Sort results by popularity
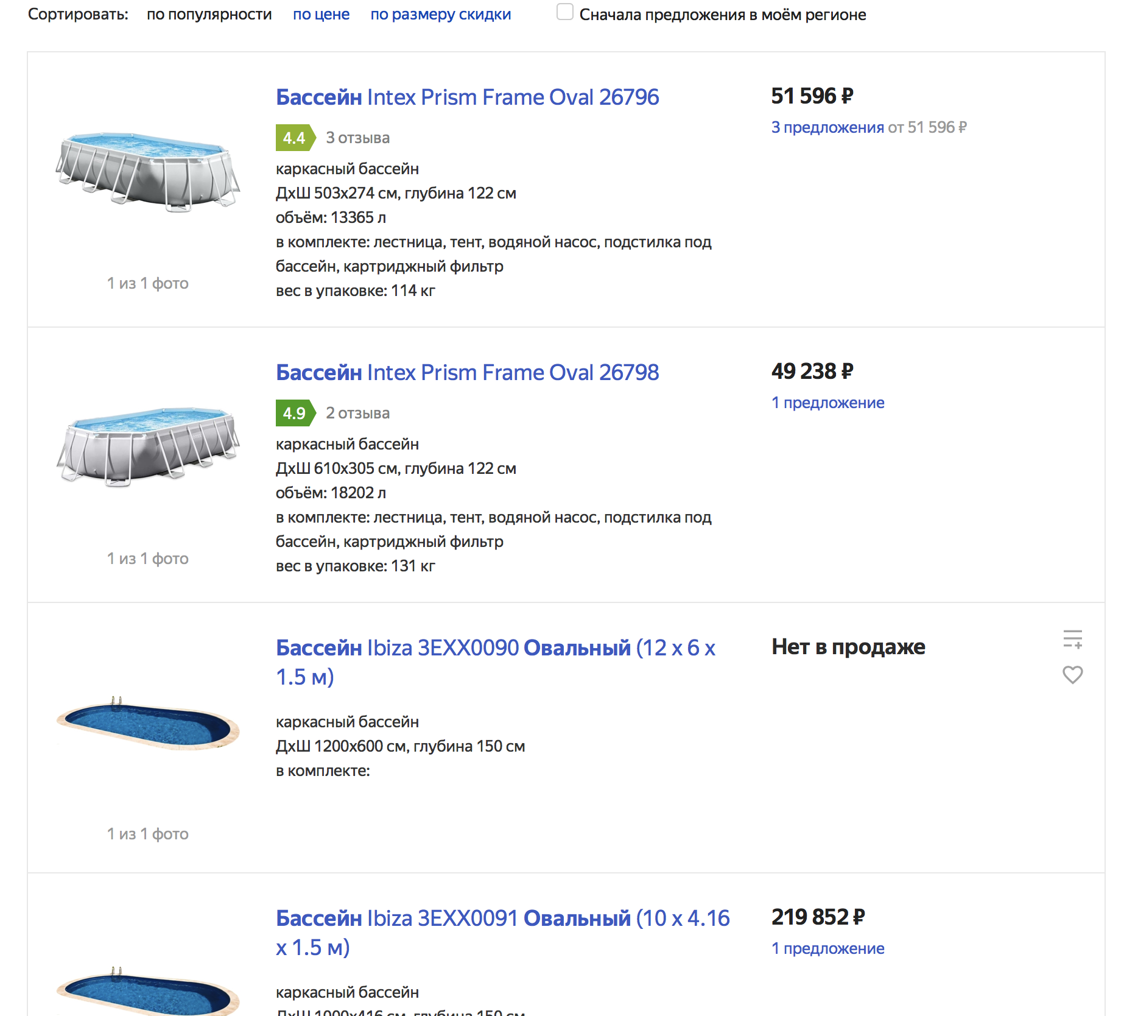Image resolution: width=1124 pixels, height=1016 pixels. pyautogui.click(x=209, y=15)
